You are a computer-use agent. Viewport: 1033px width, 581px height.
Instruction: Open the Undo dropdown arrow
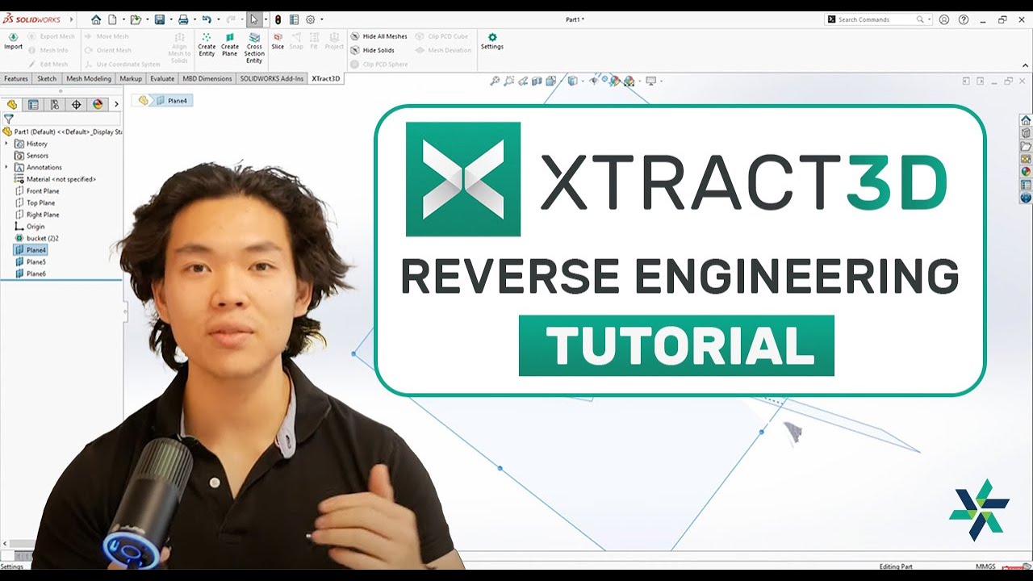[217, 19]
